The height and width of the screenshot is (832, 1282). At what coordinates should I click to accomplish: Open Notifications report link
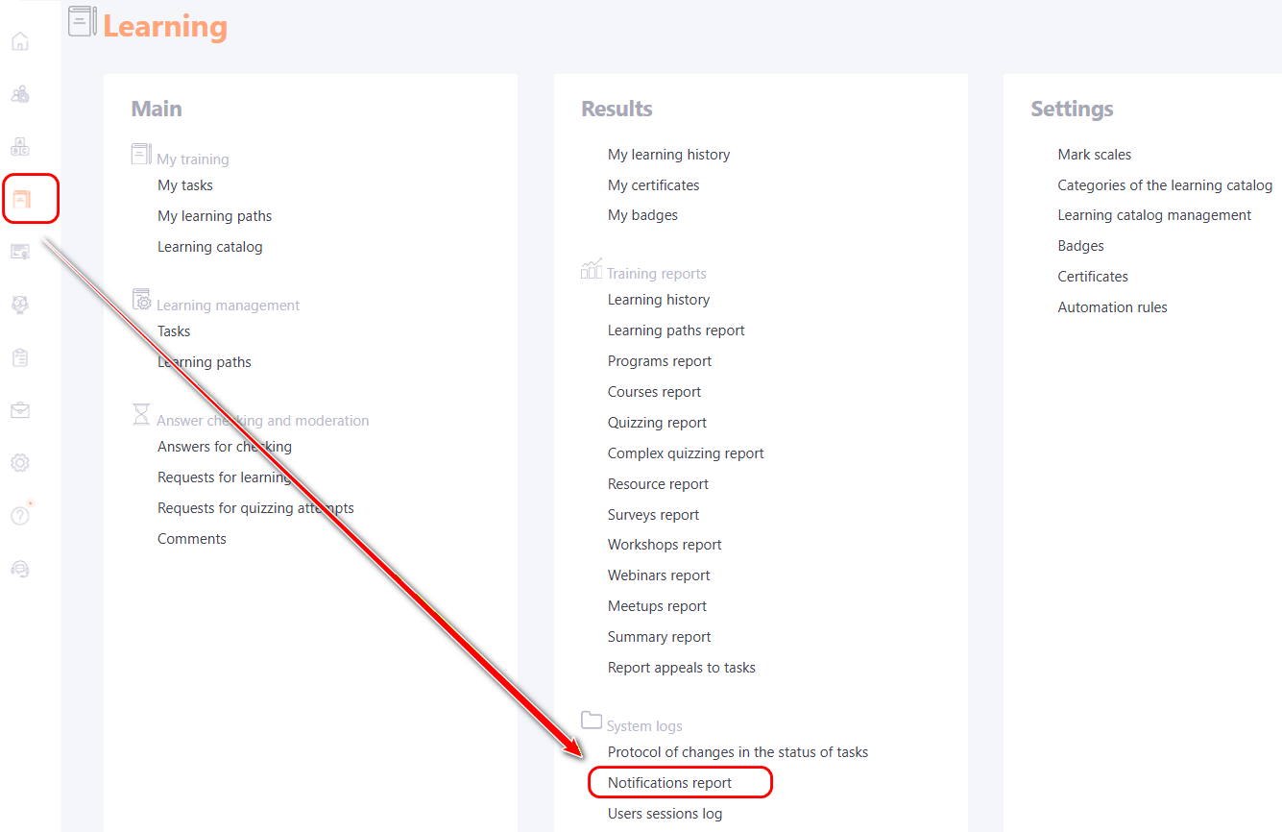coord(669,783)
